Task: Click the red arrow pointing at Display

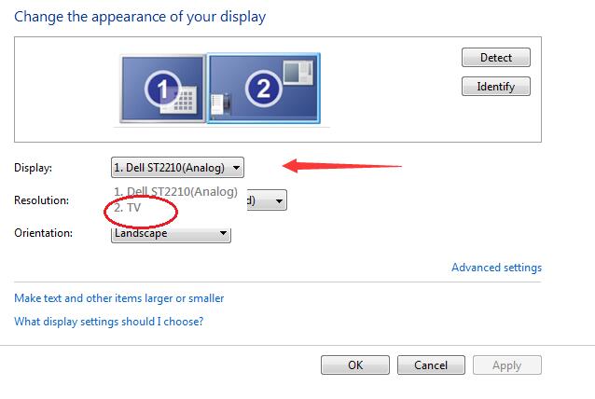Action: click(340, 167)
